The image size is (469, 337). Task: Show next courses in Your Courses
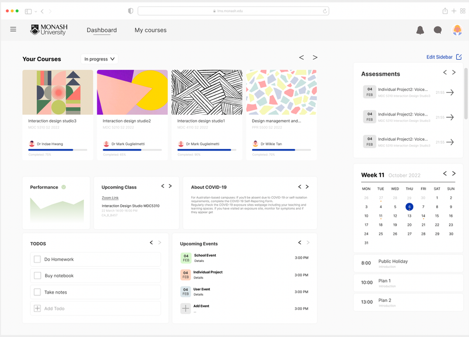coord(315,57)
